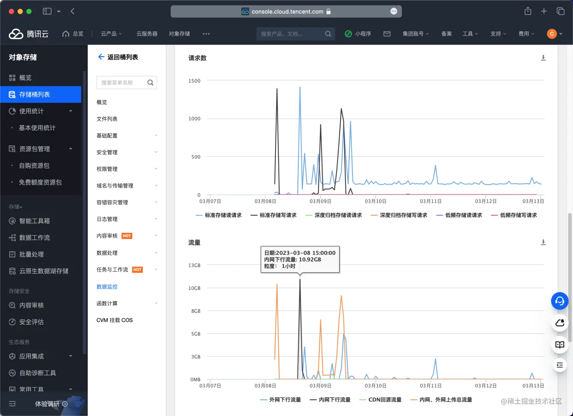Click 小程序 button
Viewport: 573px width, 416px height.
pos(358,34)
